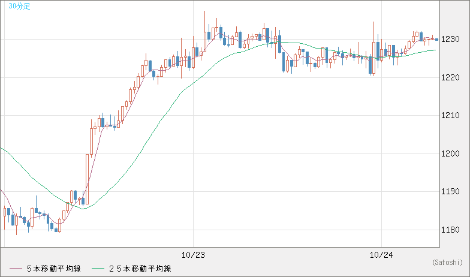Click the 1220 price axis label
The image size is (470, 277).
451,78
